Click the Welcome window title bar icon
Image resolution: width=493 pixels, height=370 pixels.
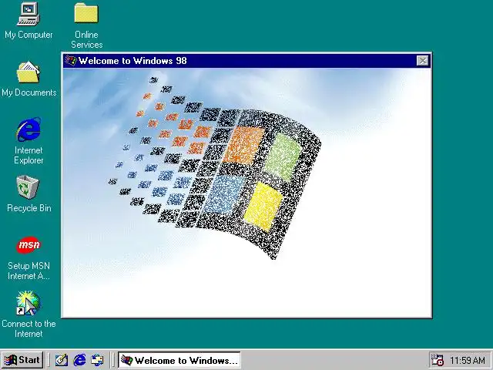[70, 60]
